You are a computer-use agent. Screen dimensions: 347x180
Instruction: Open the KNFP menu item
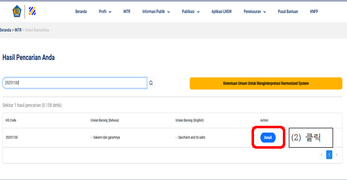click(x=314, y=11)
